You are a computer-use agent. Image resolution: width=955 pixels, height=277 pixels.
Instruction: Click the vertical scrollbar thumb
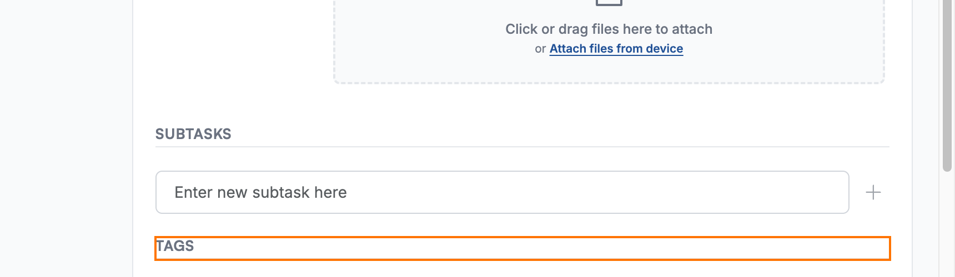tap(947, 86)
